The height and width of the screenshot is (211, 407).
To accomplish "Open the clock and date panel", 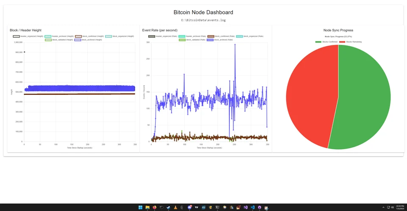I will [400, 207].
